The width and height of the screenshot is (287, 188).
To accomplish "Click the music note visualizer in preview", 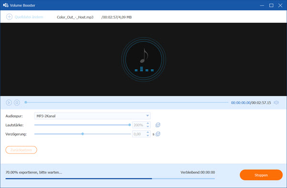I will click(x=144, y=59).
